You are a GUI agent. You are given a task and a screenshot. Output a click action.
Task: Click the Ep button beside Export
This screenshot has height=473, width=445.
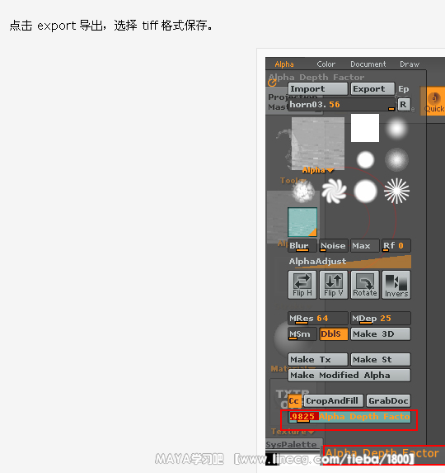pyautogui.click(x=404, y=89)
